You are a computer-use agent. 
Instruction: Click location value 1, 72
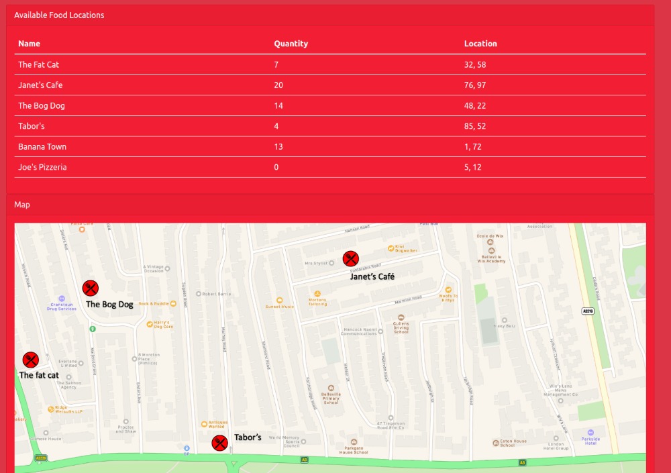pyautogui.click(x=473, y=147)
